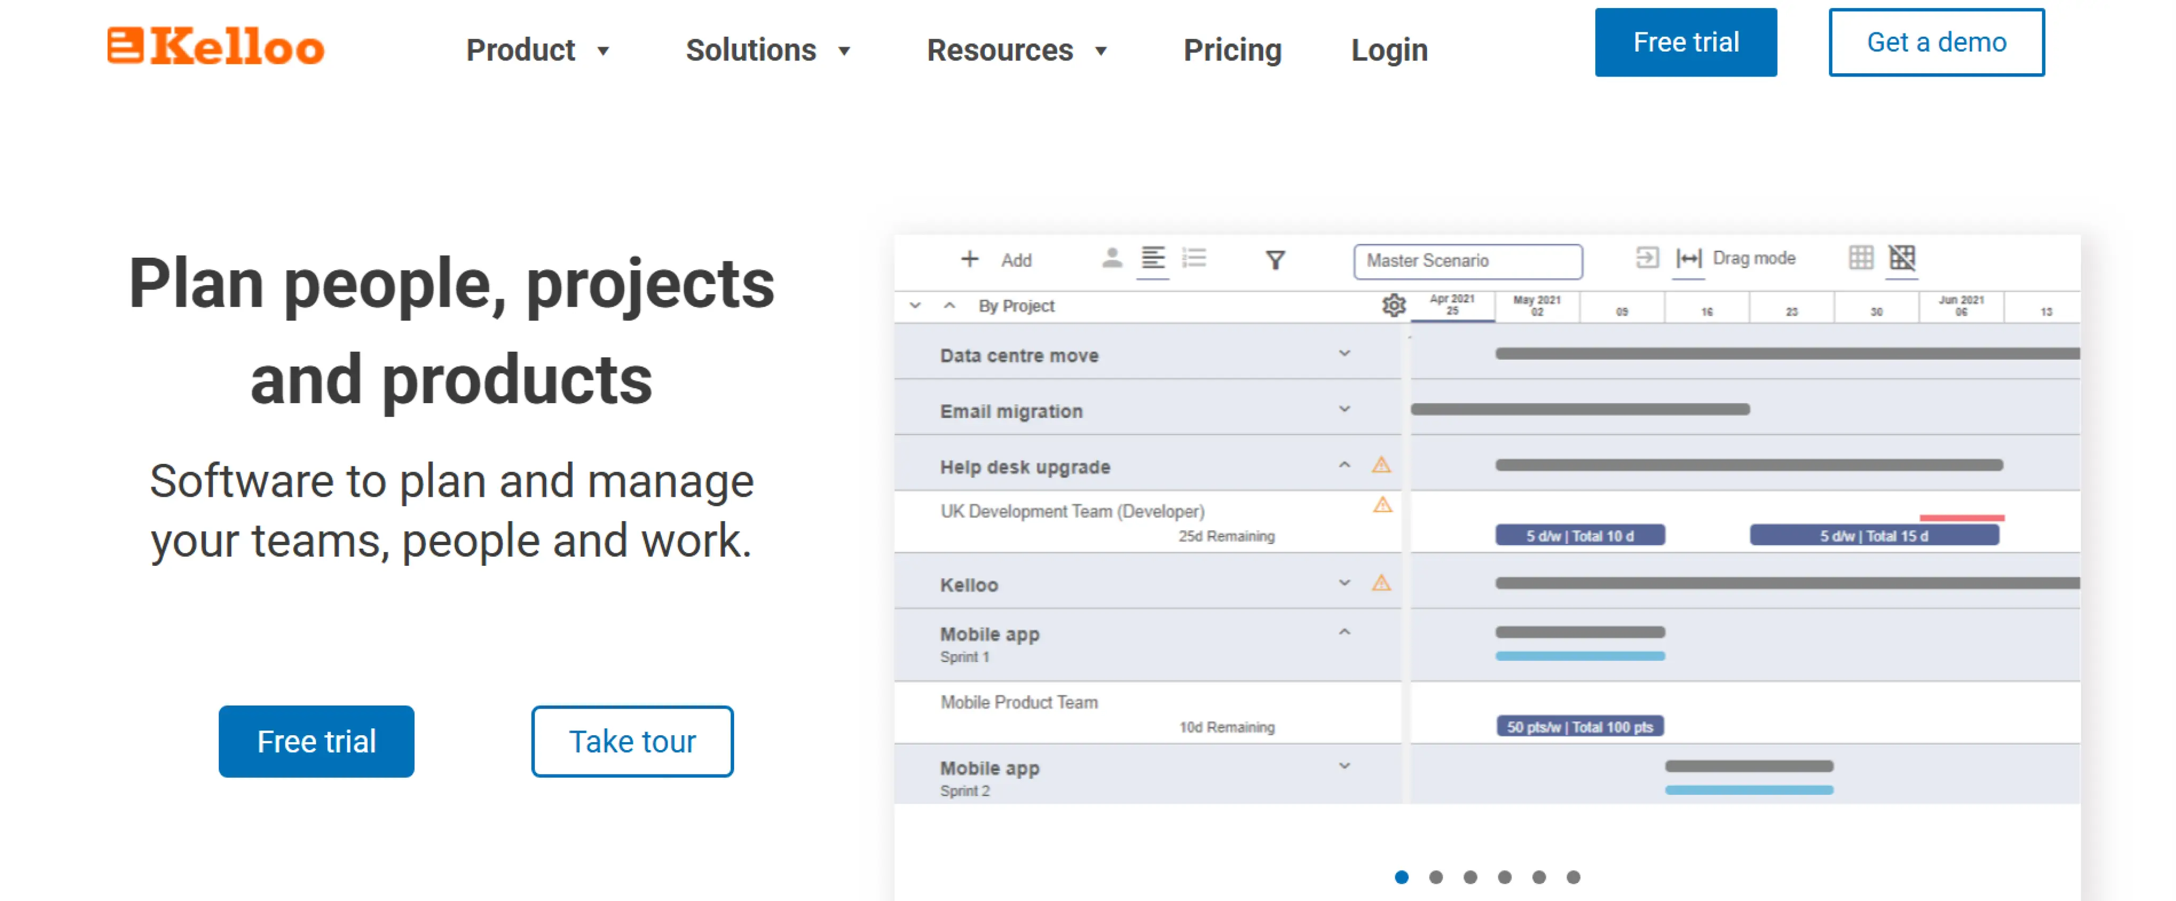Click the Take tour button
2176x901 pixels.
[x=632, y=741]
